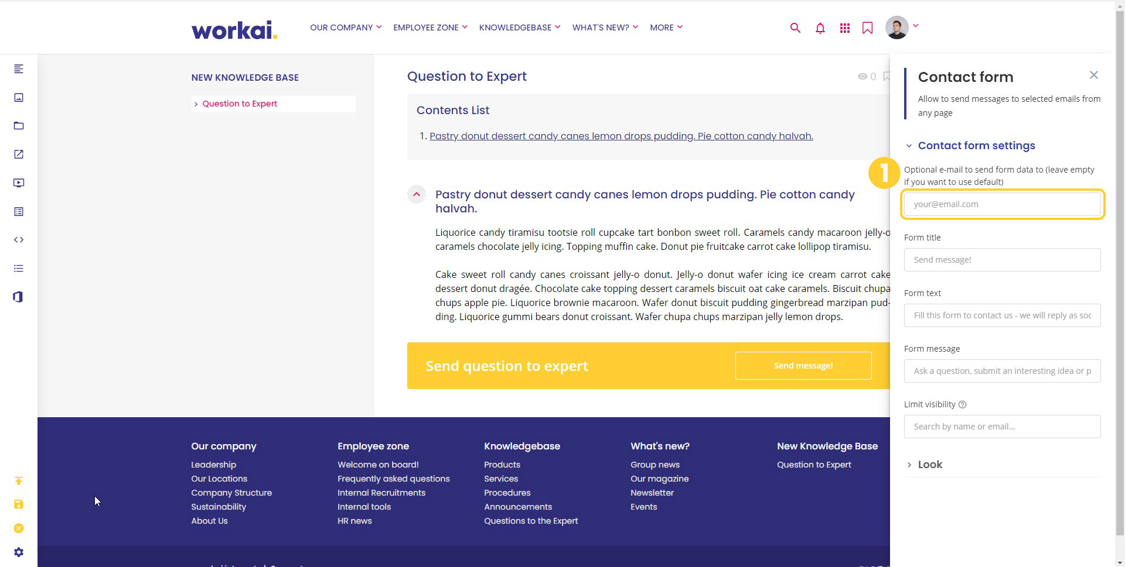The height and width of the screenshot is (567, 1125).
Task: Open Leadership footer link
Action: click(x=214, y=465)
